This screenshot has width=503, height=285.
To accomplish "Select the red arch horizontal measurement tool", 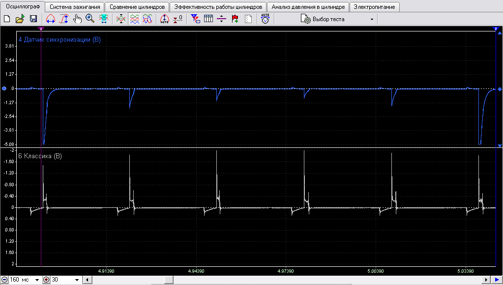I will click(x=50, y=19).
